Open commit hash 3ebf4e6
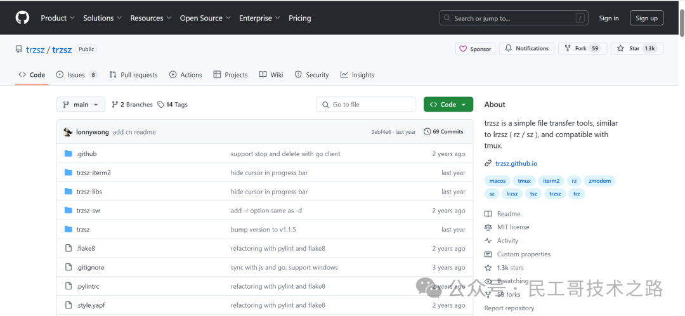The height and width of the screenshot is (316, 685). pos(381,132)
